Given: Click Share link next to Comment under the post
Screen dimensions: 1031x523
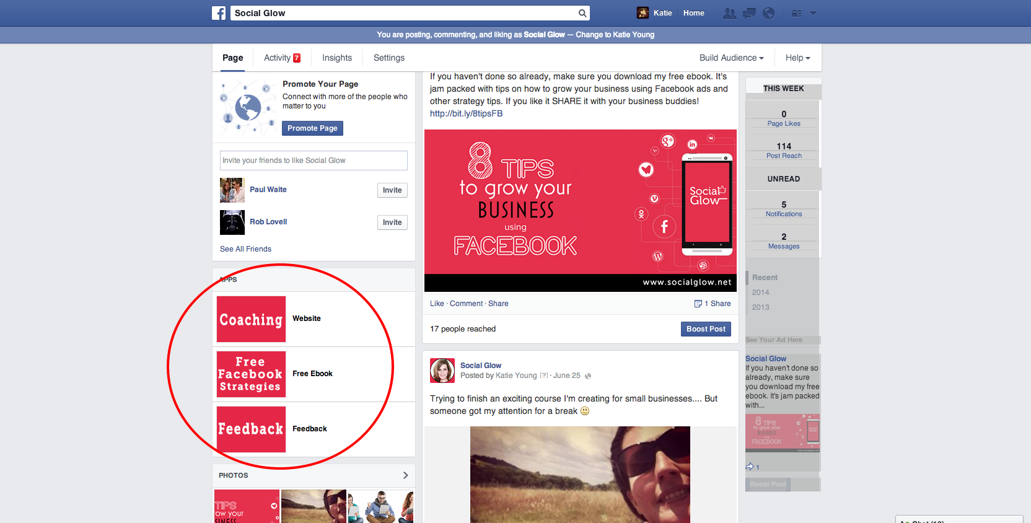Looking at the screenshot, I should (498, 304).
